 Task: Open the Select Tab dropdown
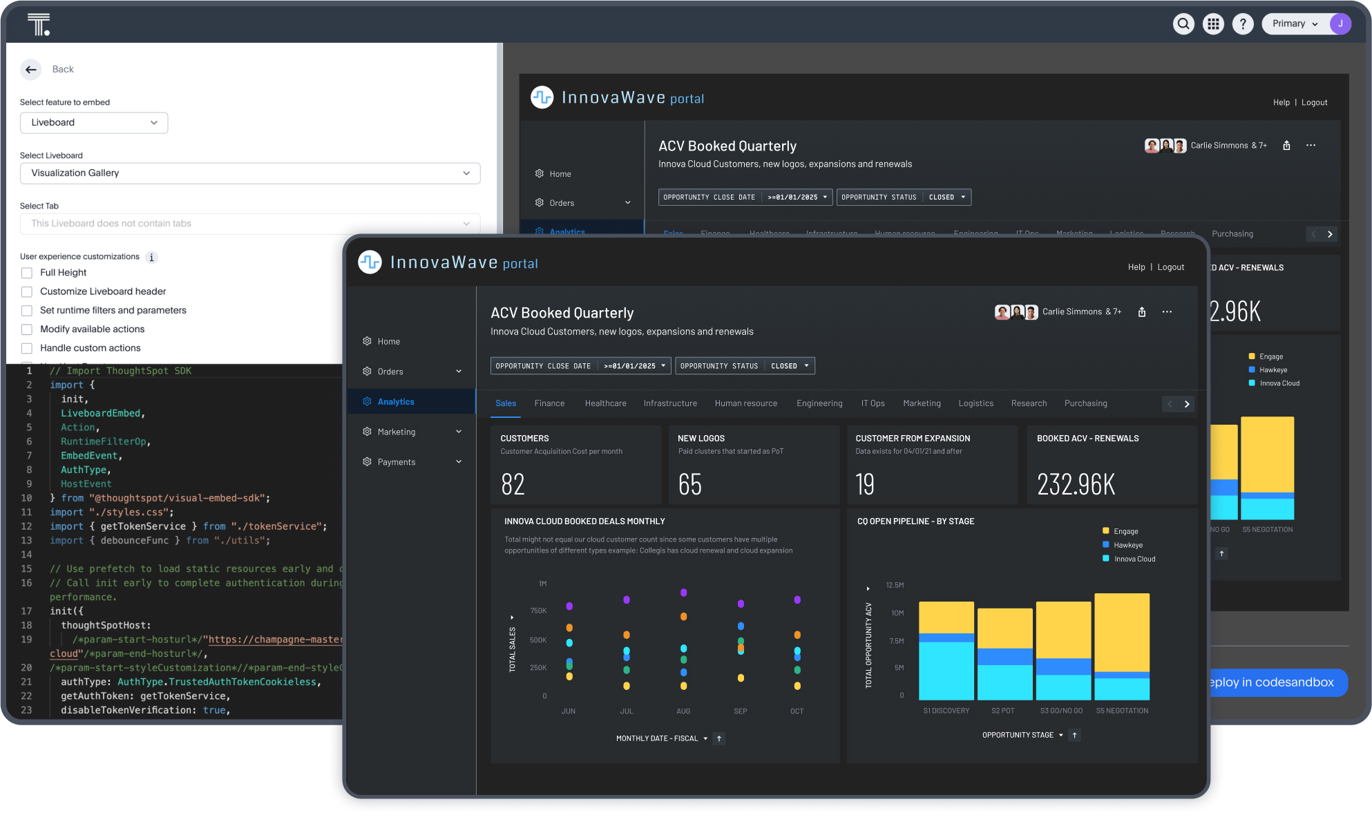pos(250,224)
